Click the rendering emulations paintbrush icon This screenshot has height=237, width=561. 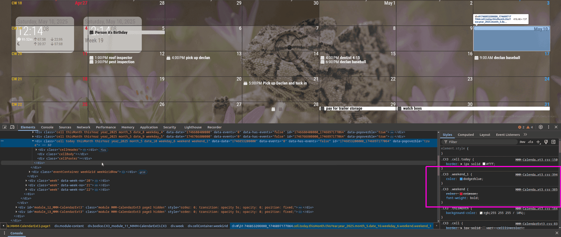click(x=546, y=142)
